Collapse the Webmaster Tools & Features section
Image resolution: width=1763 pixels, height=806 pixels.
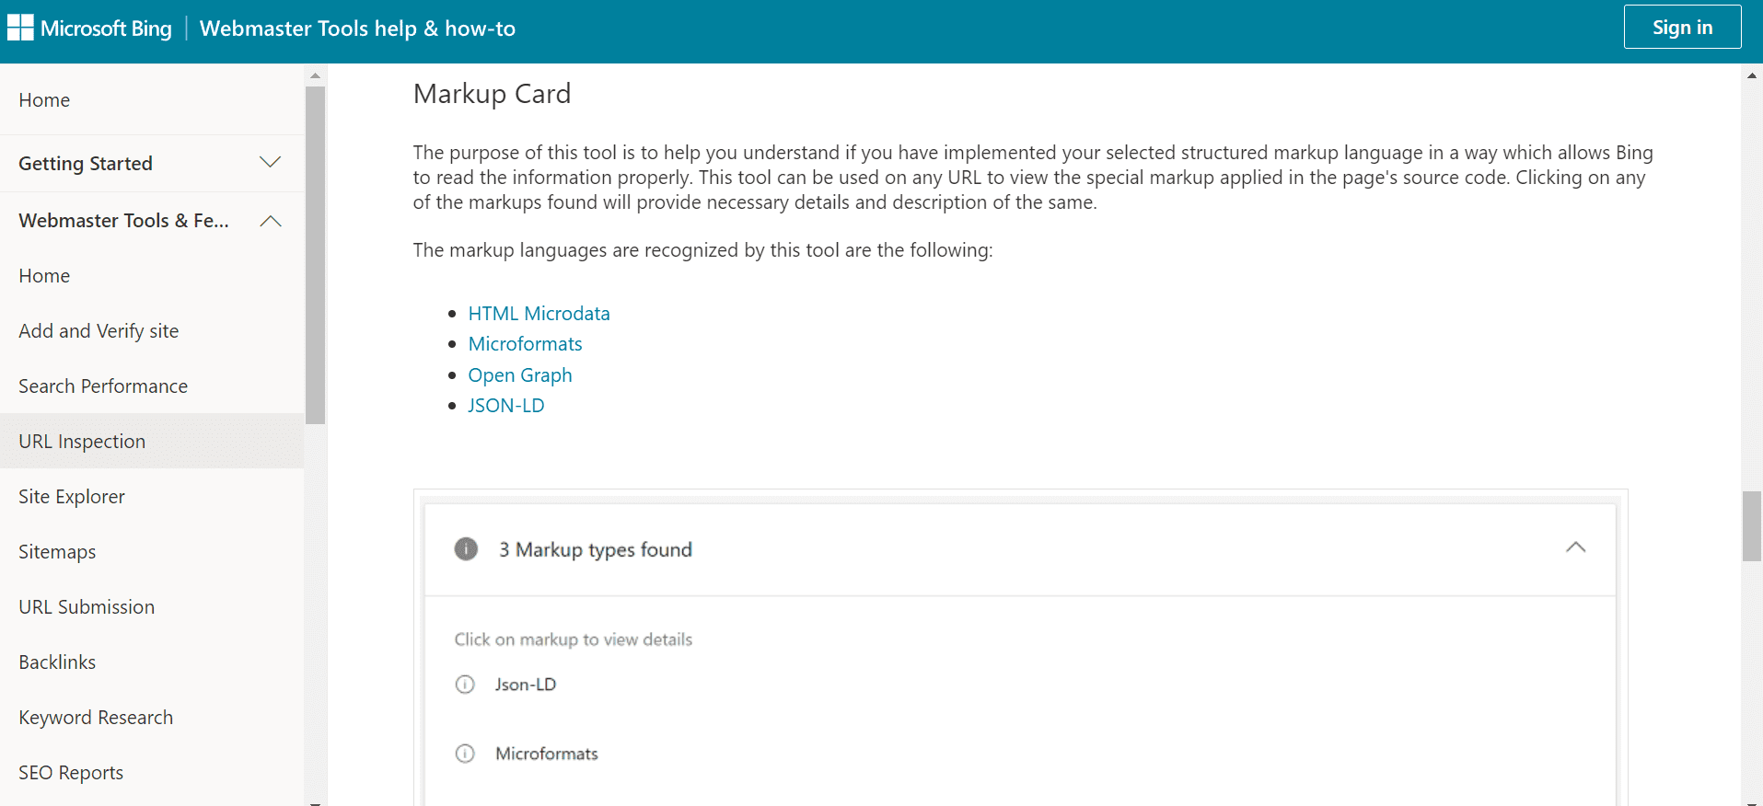[270, 220]
